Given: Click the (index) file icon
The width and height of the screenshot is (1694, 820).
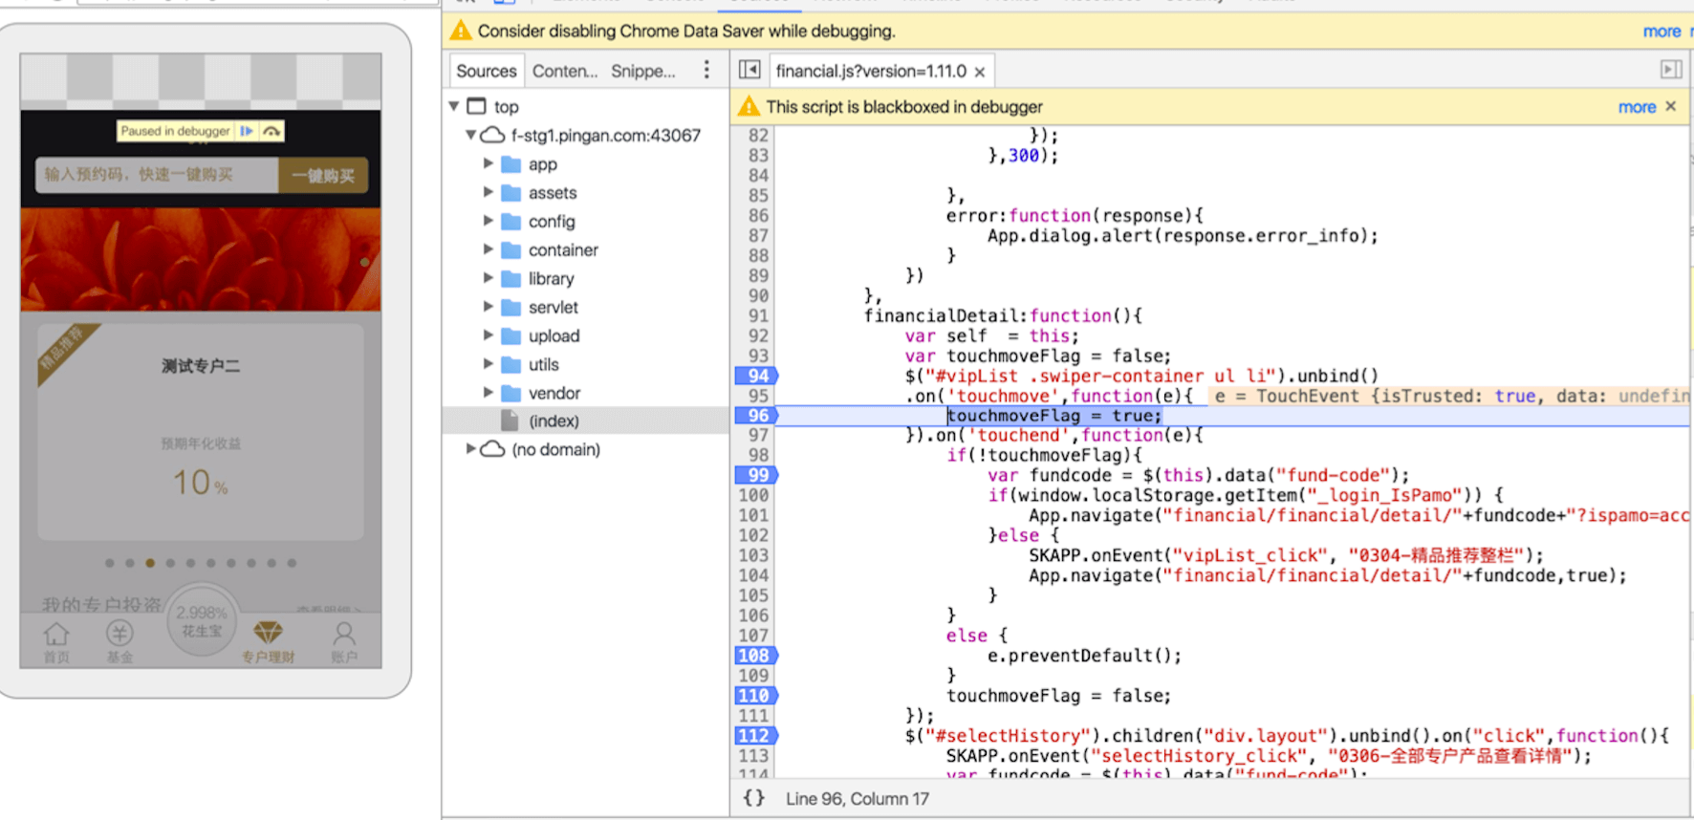Looking at the screenshot, I should click(x=510, y=421).
